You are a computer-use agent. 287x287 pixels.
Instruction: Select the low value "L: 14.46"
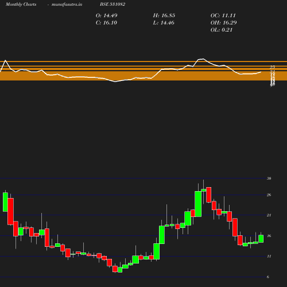[164, 23]
